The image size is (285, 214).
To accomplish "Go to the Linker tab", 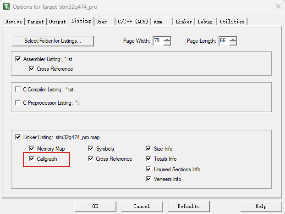I will coord(184,22).
